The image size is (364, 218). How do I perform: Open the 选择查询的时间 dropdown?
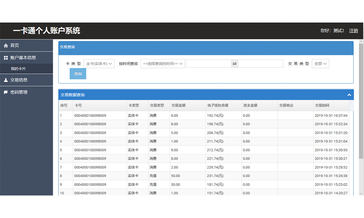click(162, 64)
